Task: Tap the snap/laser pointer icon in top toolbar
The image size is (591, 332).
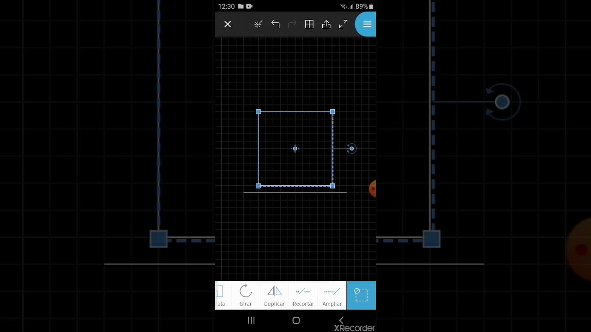Action: (258, 24)
